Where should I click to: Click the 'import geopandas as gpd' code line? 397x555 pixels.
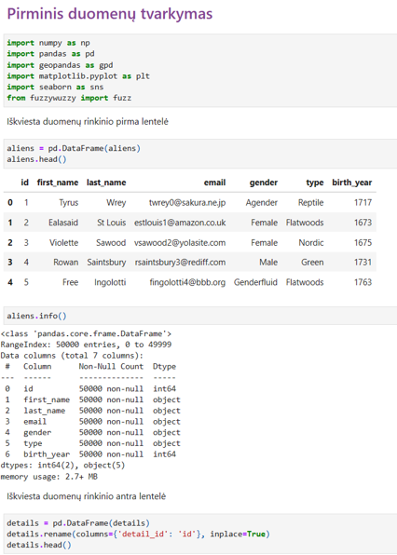click(x=60, y=65)
